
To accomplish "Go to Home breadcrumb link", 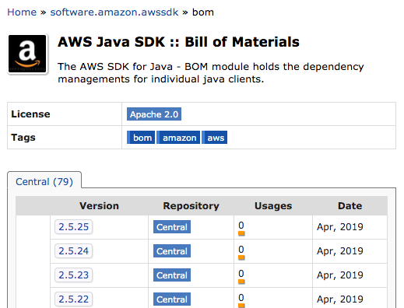I will pyautogui.click(x=22, y=12).
